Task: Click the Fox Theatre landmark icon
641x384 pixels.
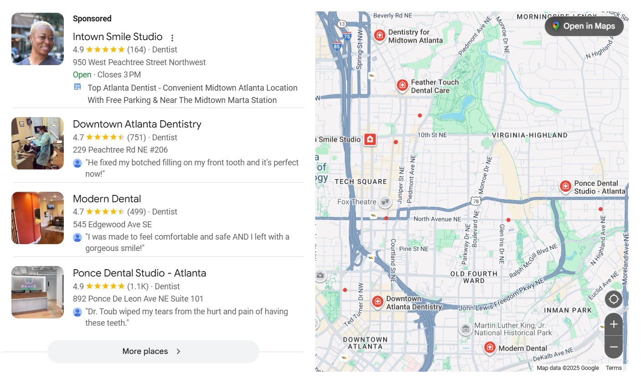Action: [x=385, y=201]
